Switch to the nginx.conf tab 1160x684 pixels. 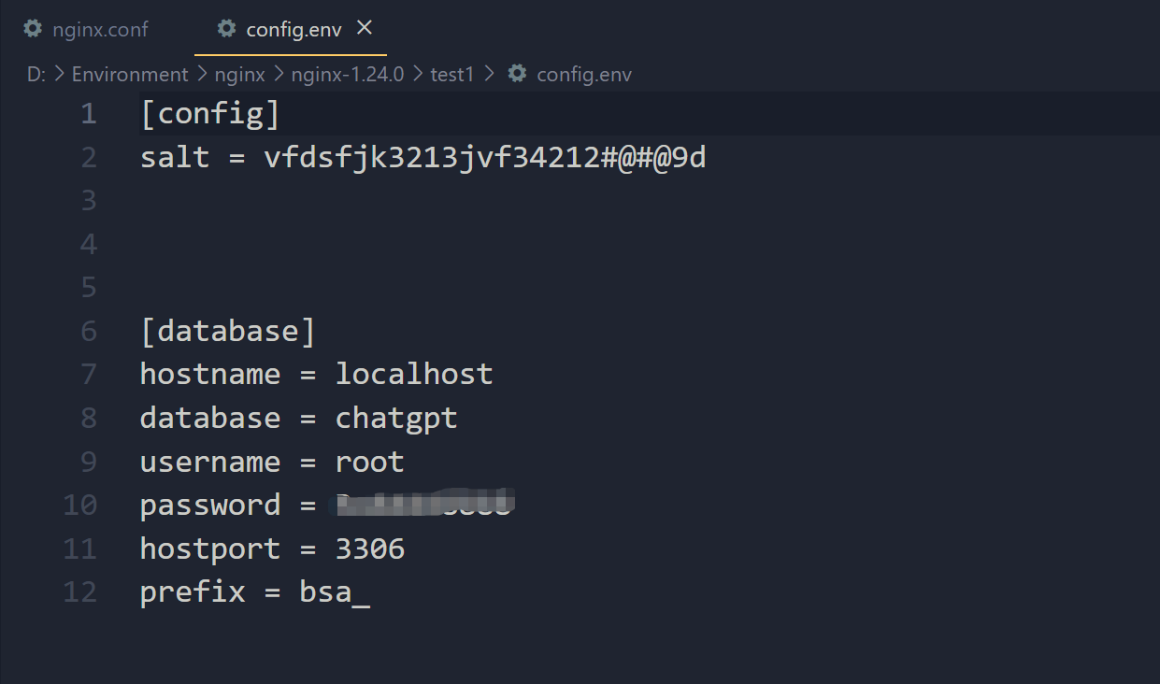point(101,29)
